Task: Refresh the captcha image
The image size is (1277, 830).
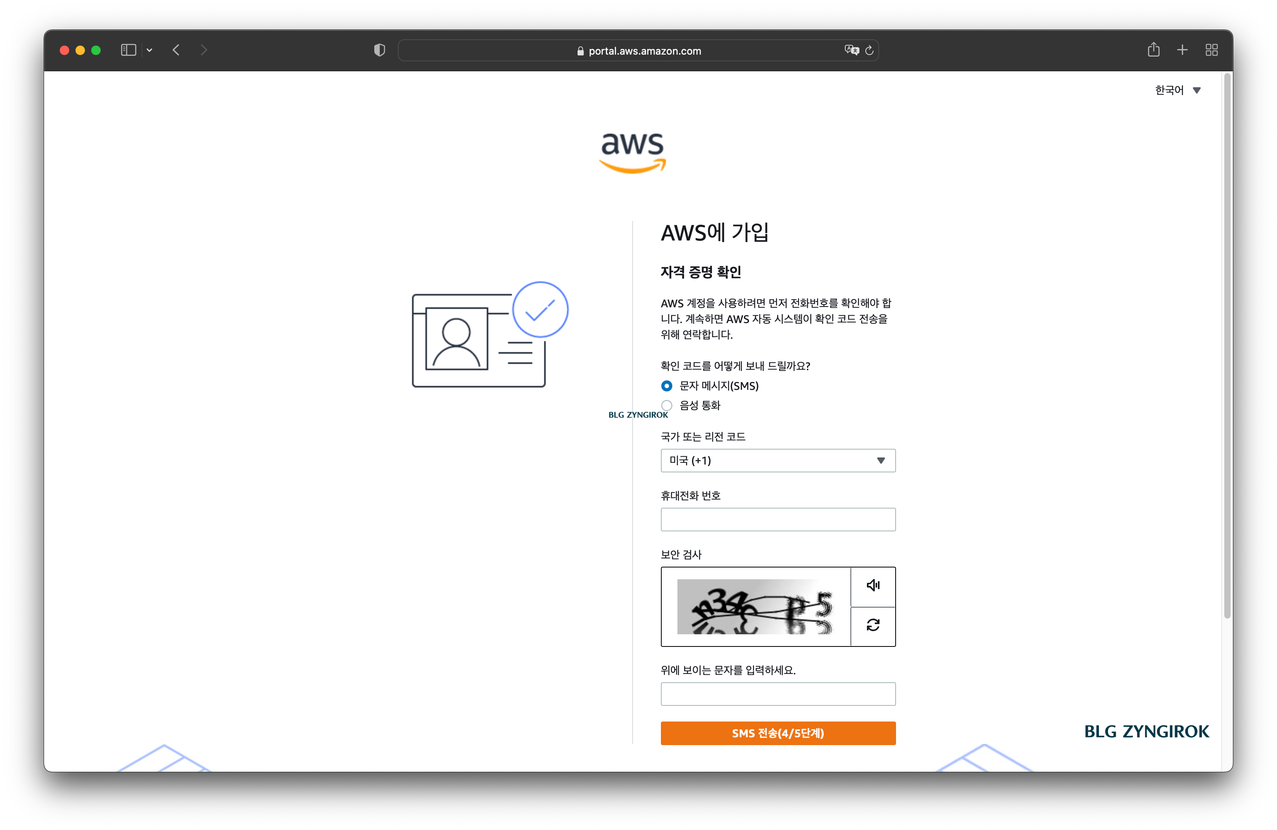Action: point(873,626)
